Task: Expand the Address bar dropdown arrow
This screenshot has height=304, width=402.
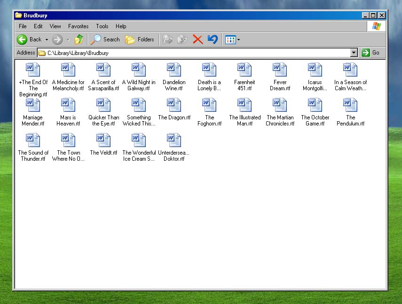Action: 354,53
